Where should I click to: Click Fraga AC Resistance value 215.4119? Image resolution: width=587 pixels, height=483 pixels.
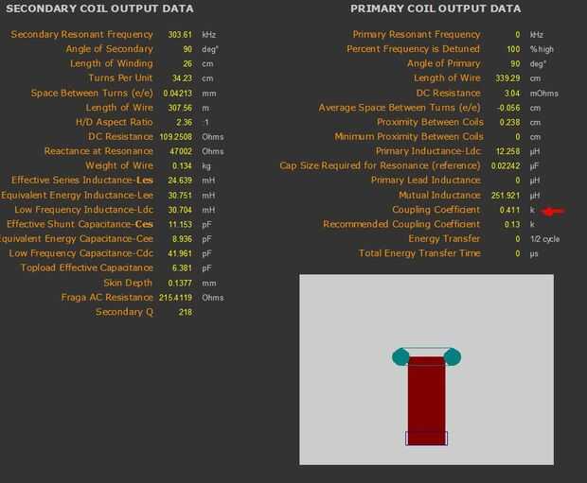175,298
